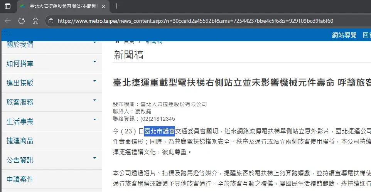Expand the 如何搭車 sidebar menu
This screenshot has height=192, width=371.
pyautogui.click(x=52, y=64)
